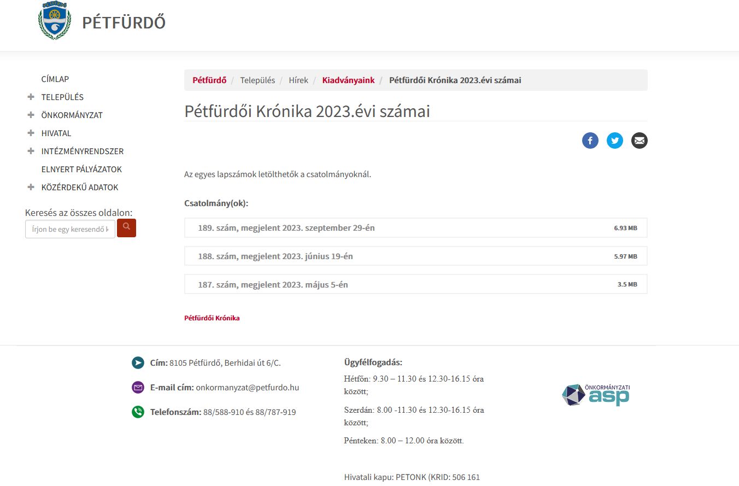Focus the site search input field
This screenshot has width=739, height=486.
70,229
